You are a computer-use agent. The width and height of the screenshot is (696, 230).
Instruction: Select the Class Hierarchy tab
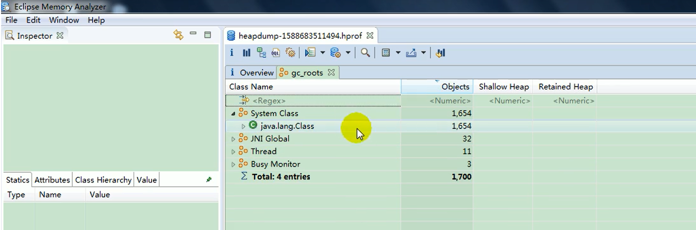103,180
